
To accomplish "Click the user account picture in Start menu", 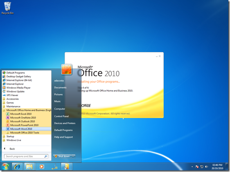I will pos(67,69).
